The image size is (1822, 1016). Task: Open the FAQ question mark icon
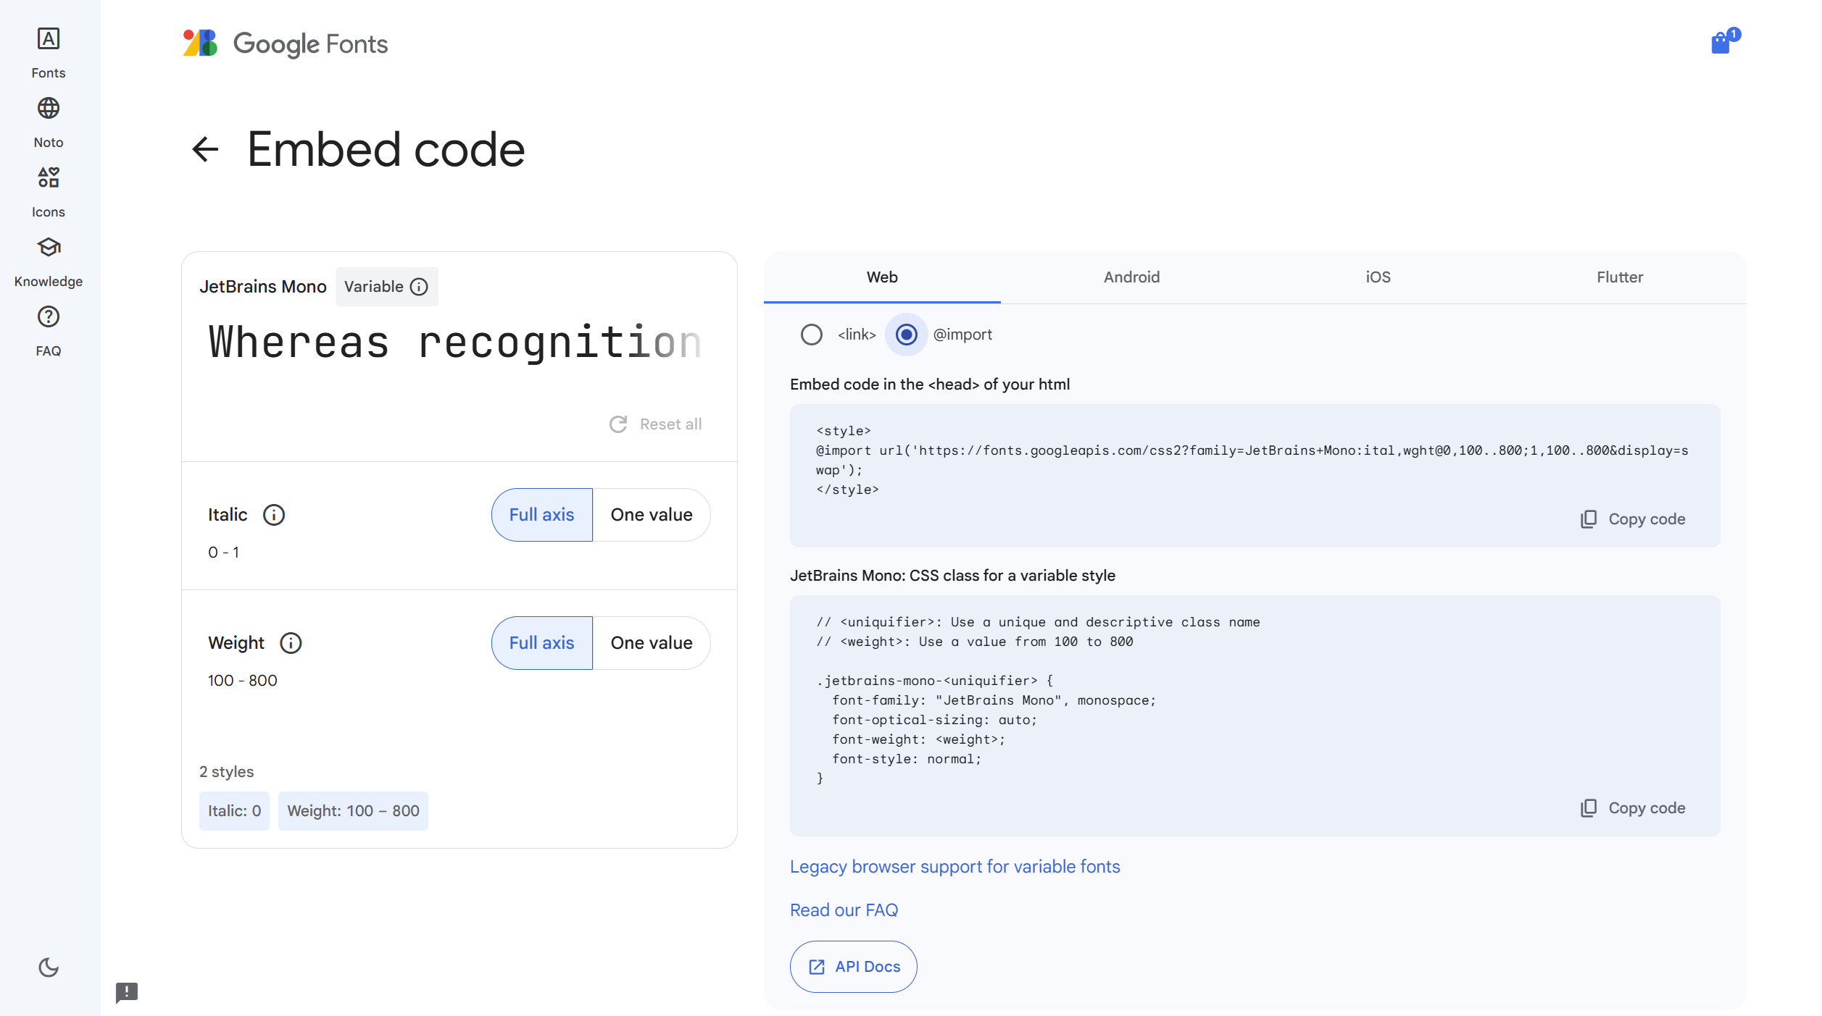(x=49, y=317)
